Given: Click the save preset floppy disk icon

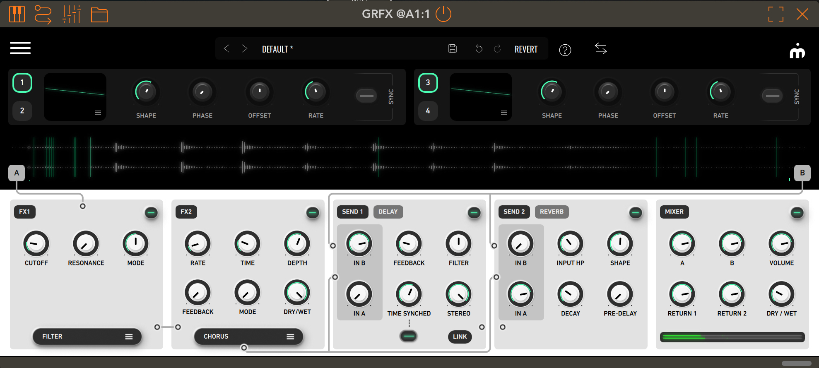Looking at the screenshot, I should pos(453,49).
